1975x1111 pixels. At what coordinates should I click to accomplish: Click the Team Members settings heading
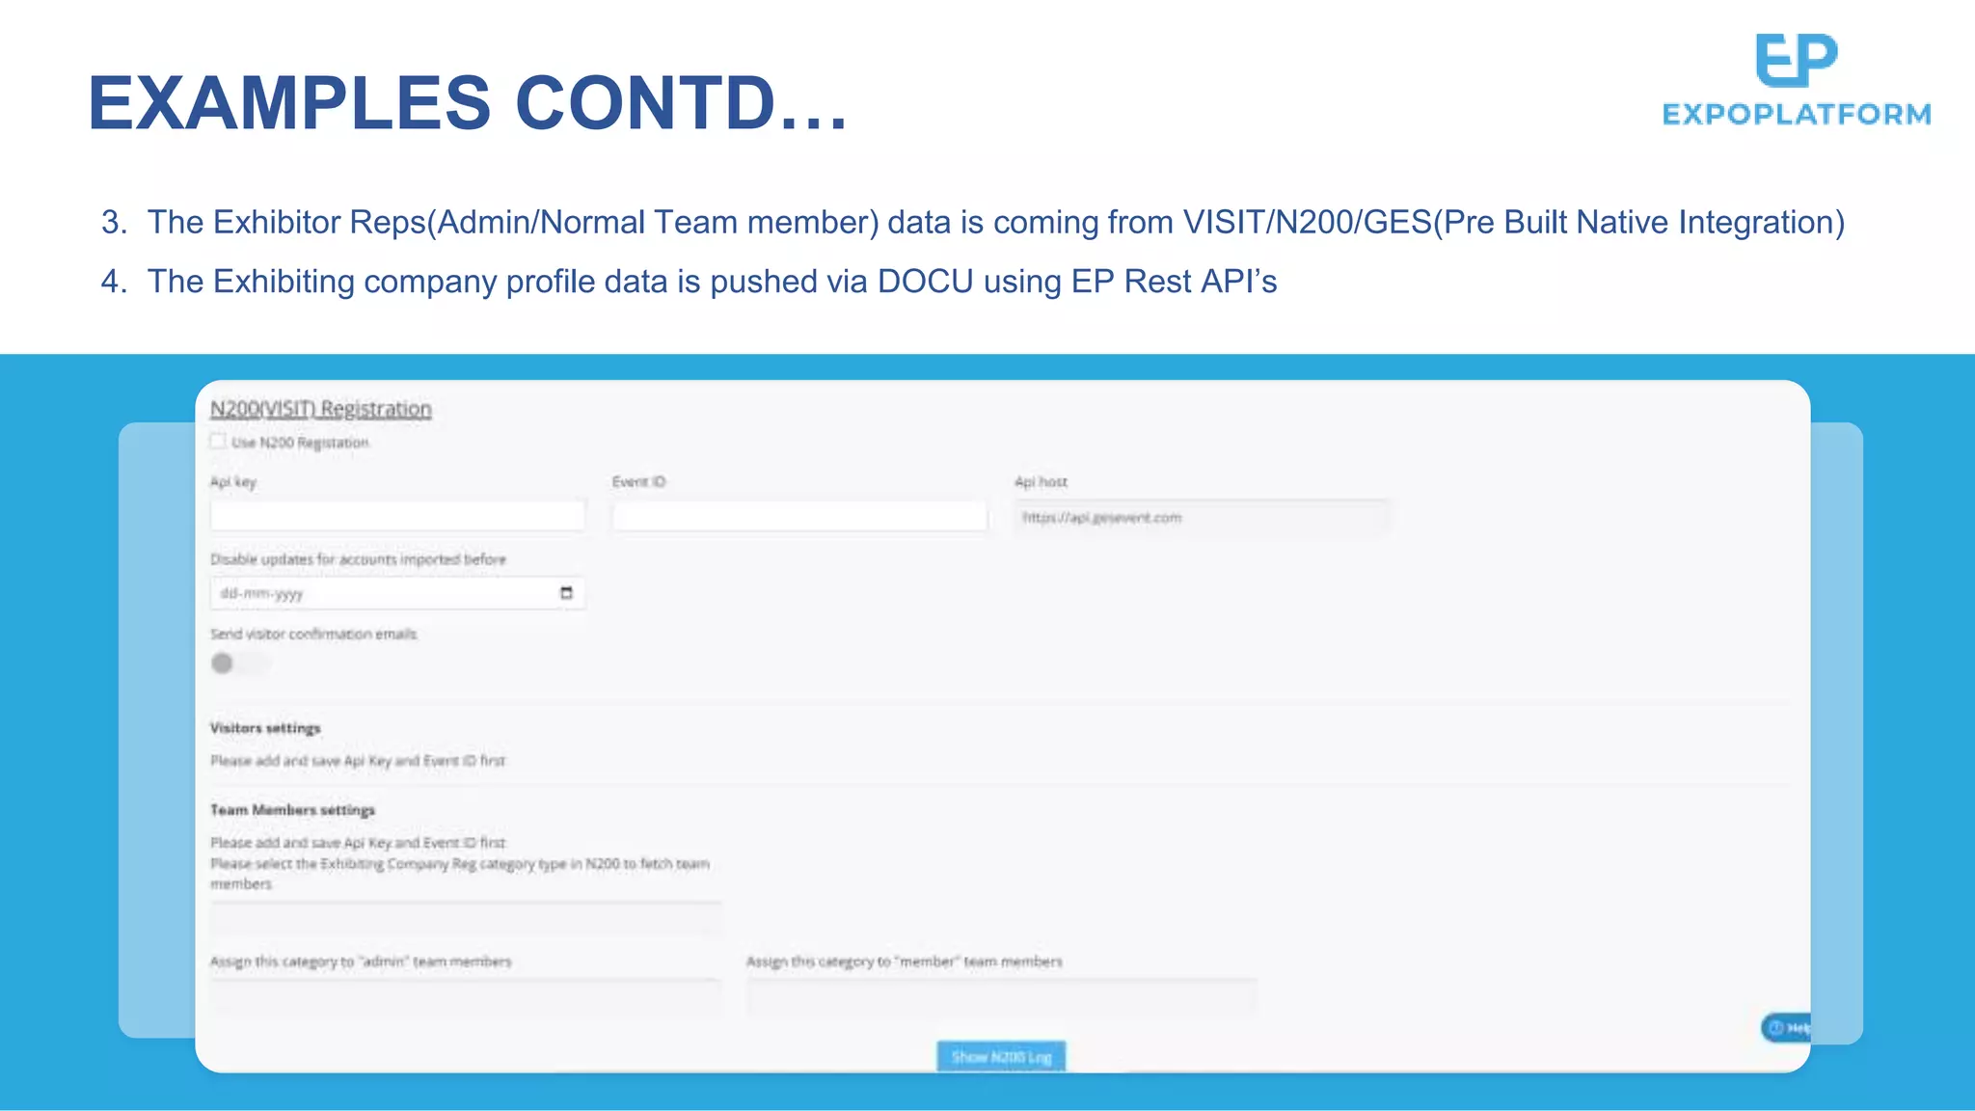click(x=292, y=810)
